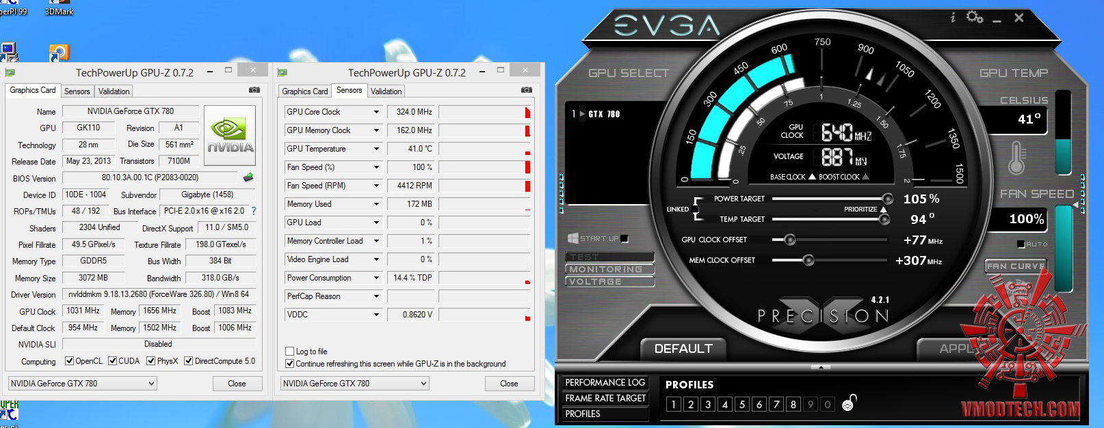Click camera icon in the GPU-Z Sensors window

[527, 89]
